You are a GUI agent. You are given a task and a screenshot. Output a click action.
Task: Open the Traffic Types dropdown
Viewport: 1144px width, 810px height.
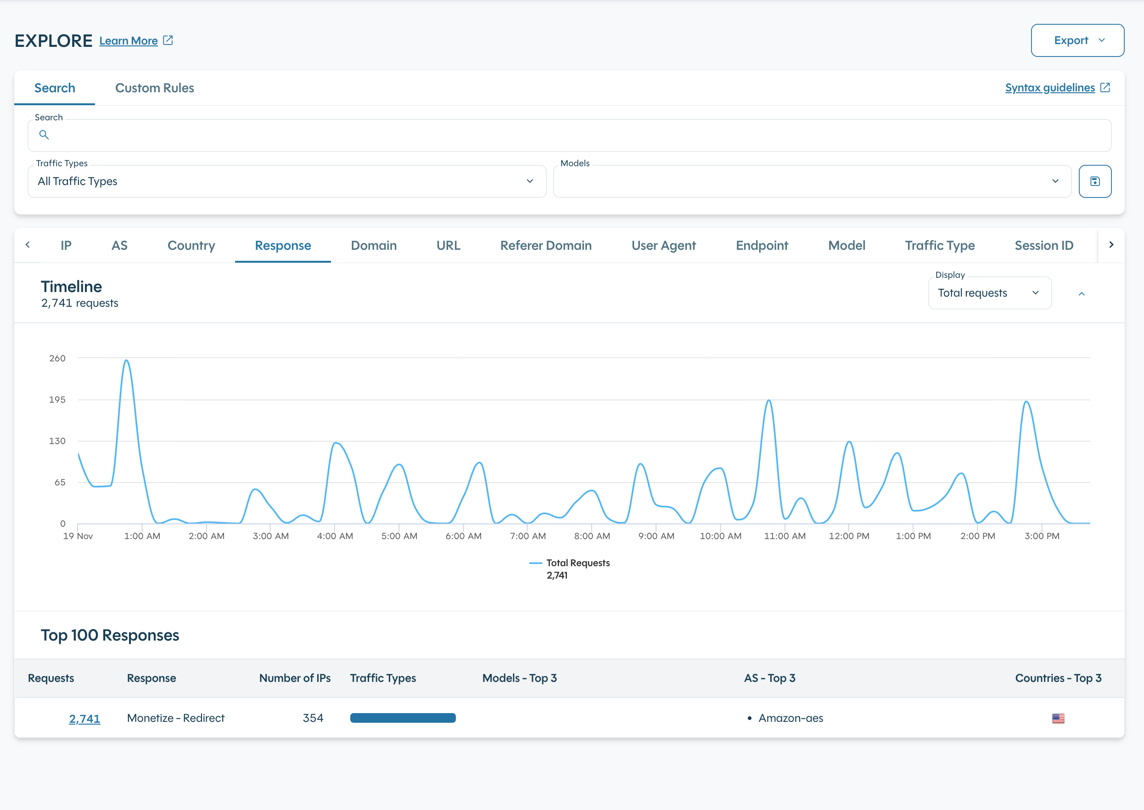tap(287, 181)
